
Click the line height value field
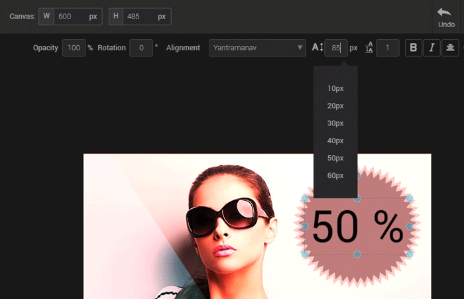click(387, 48)
